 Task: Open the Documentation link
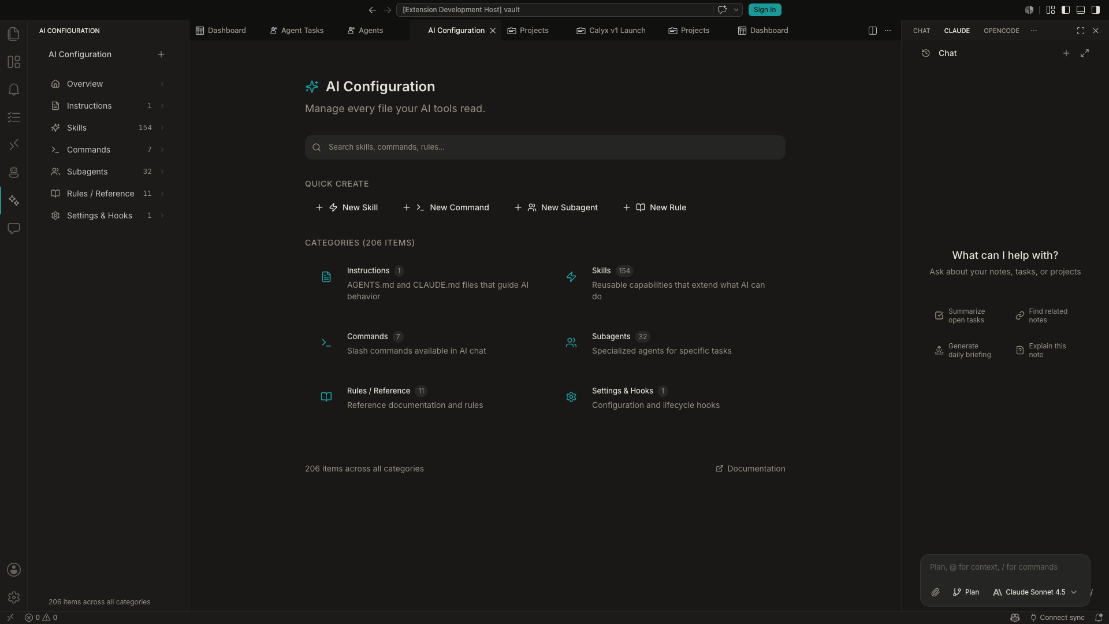750,469
